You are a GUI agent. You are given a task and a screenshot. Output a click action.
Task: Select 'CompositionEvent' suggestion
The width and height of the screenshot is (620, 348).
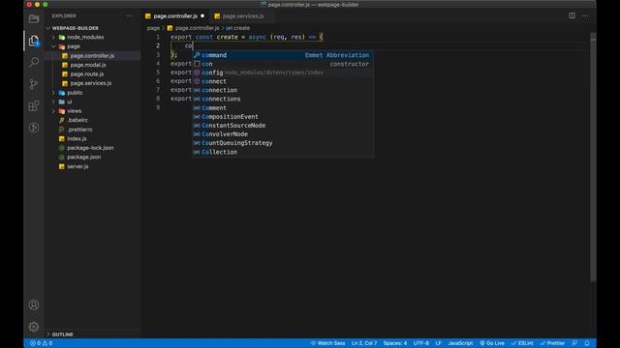pyautogui.click(x=282, y=117)
